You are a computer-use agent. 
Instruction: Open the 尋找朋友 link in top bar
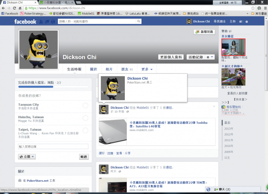(219, 21)
